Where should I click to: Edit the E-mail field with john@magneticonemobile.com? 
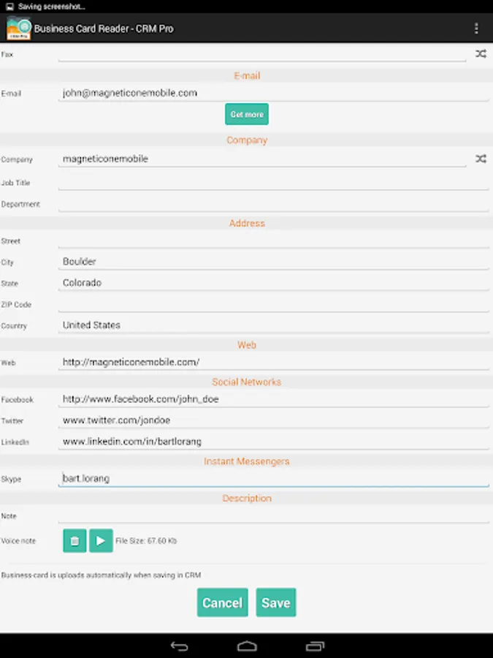[273, 93]
